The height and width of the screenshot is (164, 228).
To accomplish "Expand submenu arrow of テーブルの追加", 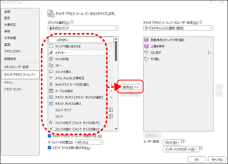I will [111, 91].
